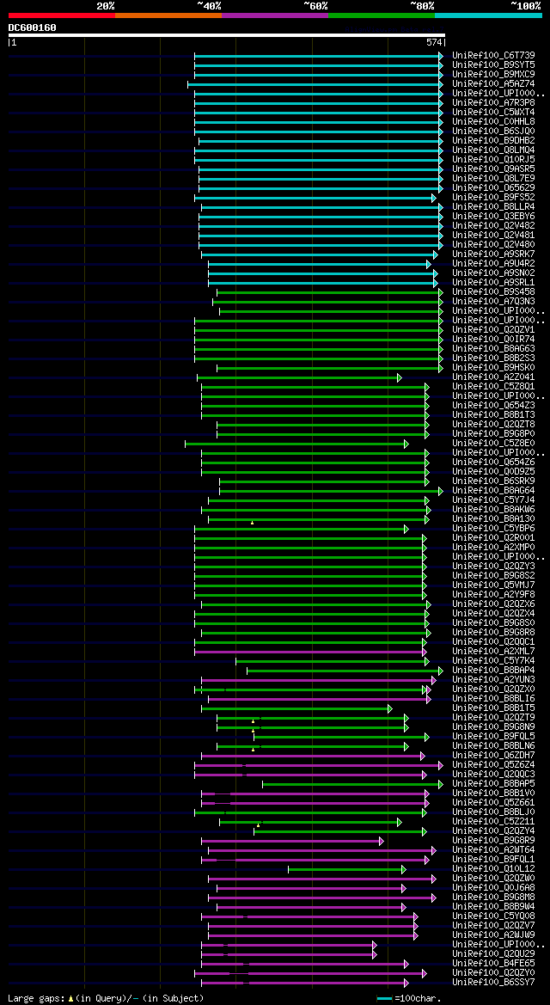Click the UniRef100_B8BAP5 entry

[493, 783]
